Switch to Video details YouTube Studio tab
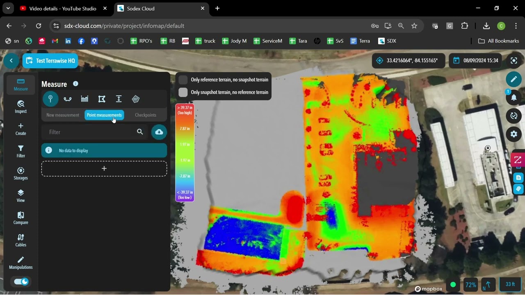This screenshot has height=295, width=525. coord(64,8)
